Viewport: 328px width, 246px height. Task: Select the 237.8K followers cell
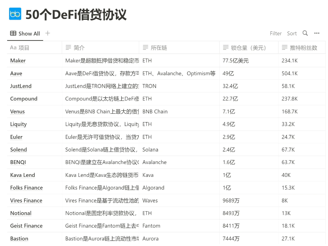(302, 99)
